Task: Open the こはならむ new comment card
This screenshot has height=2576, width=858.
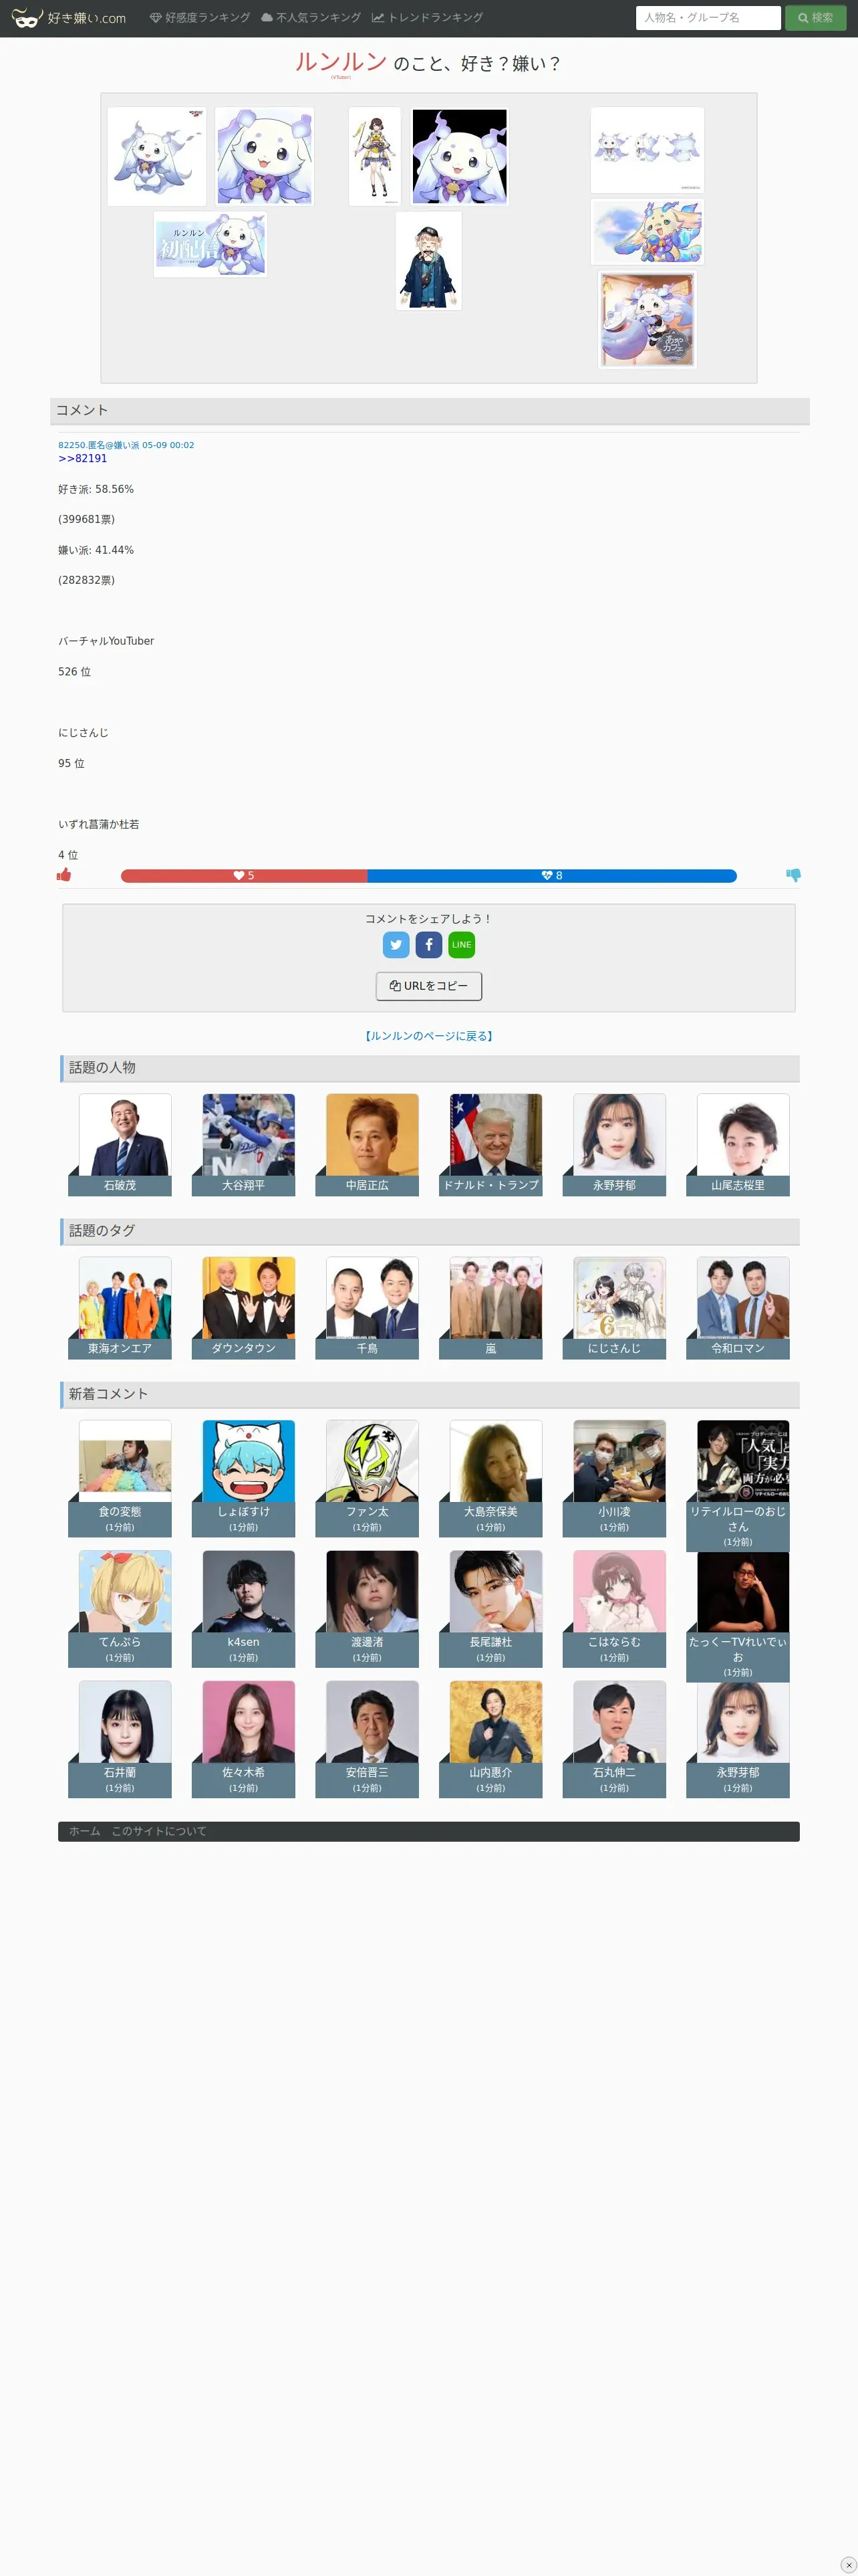Action: (x=614, y=1608)
